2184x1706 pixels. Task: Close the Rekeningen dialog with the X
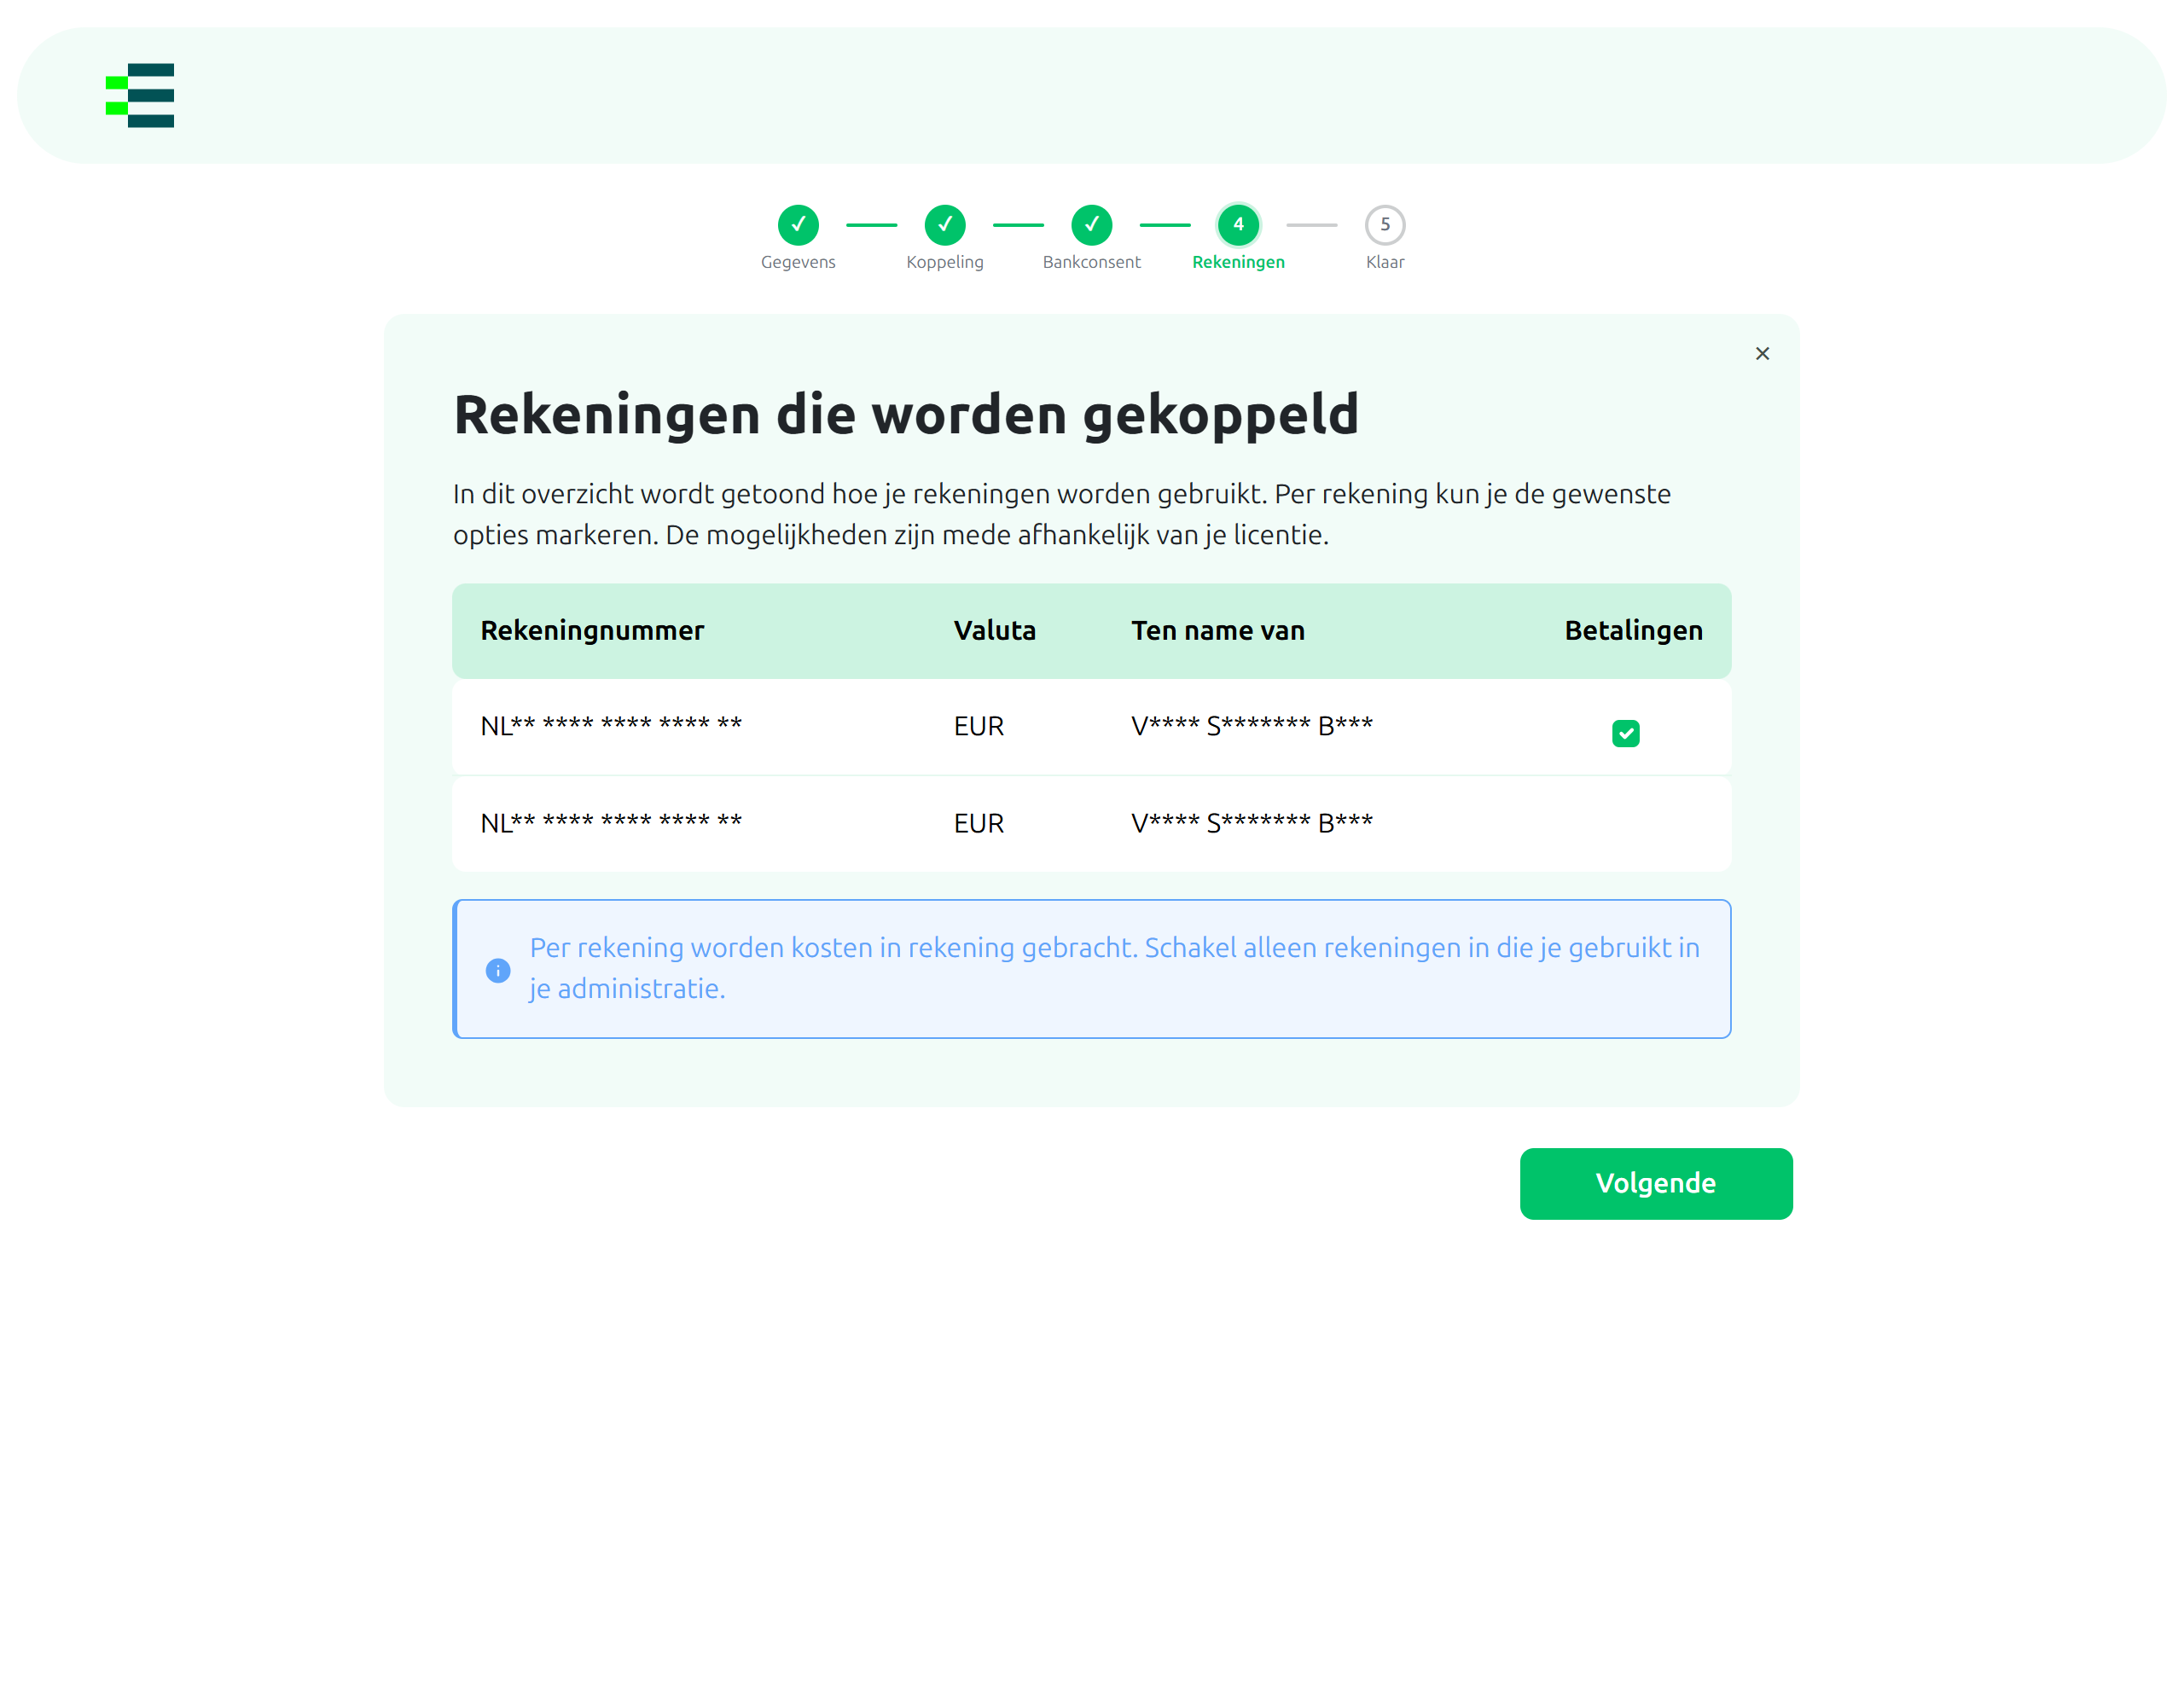(1762, 354)
